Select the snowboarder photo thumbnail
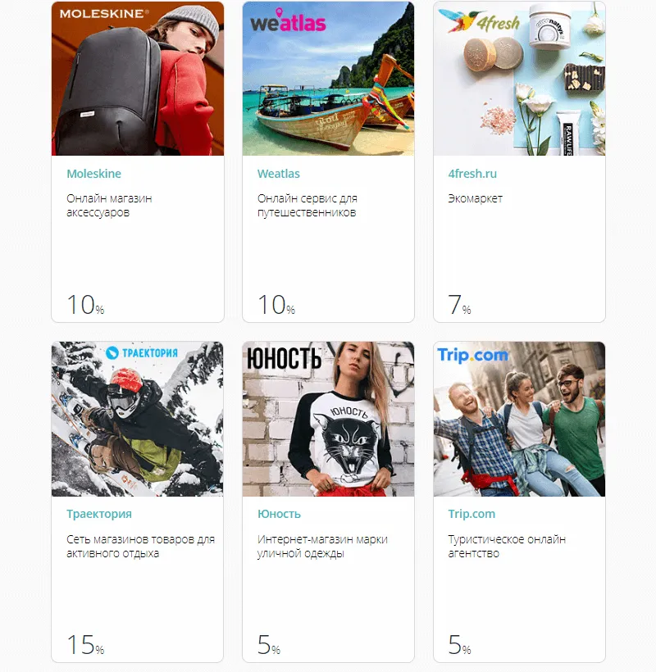The image size is (656, 672). coord(138,419)
